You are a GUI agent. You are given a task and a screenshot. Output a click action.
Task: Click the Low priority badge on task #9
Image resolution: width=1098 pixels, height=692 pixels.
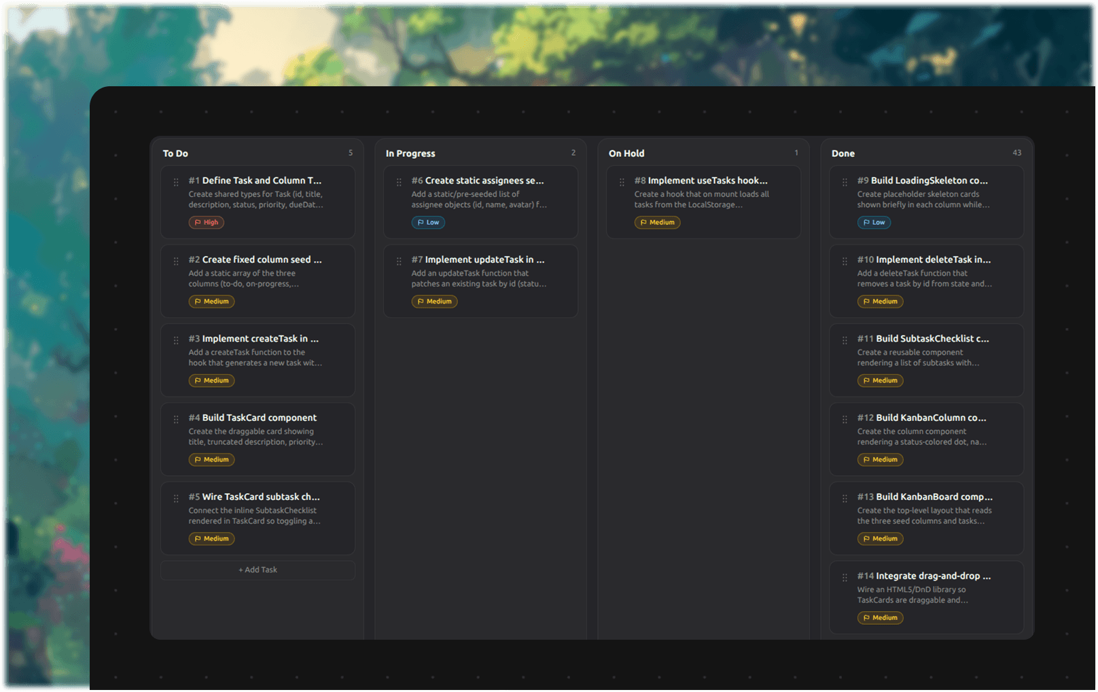pyautogui.click(x=874, y=222)
